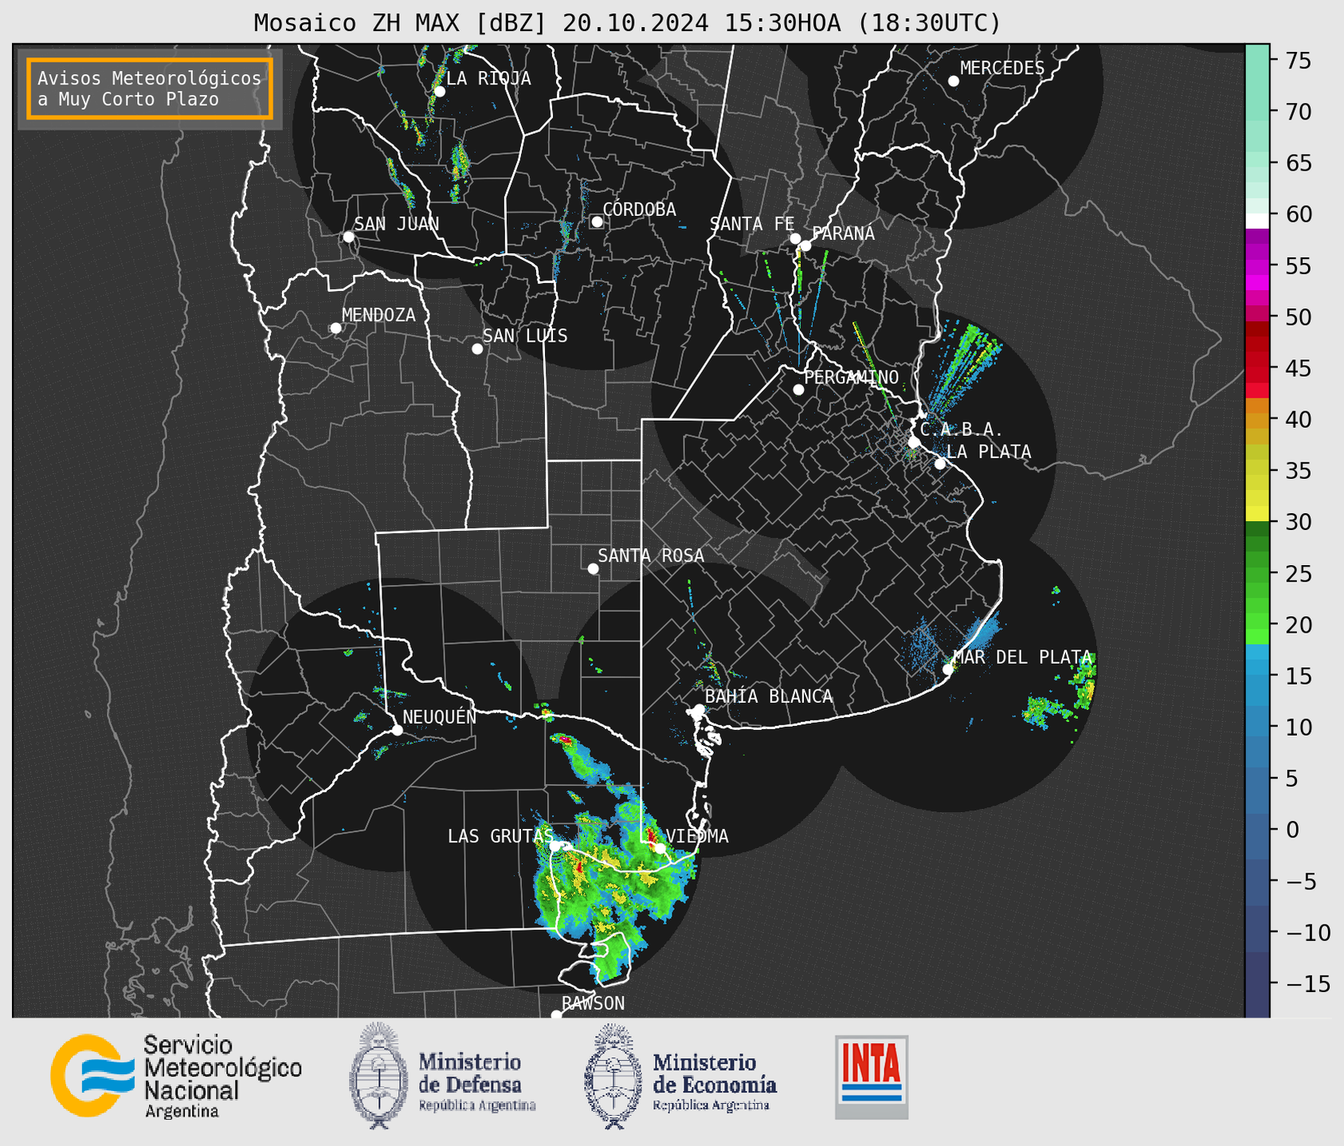Click the 60 dBZ white colorbar segment

pyautogui.click(x=1257, y=221)
